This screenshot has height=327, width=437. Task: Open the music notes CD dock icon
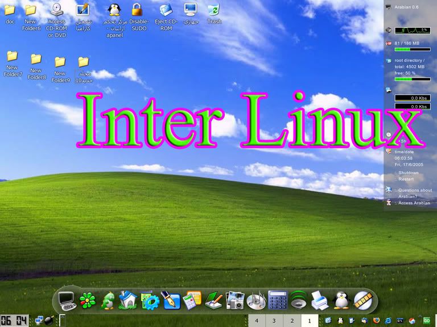[257, 300]
